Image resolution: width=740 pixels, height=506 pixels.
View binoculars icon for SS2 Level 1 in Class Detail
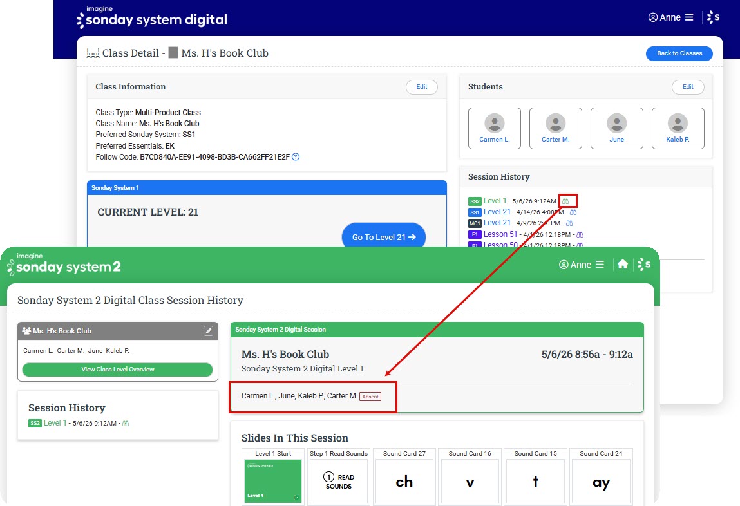(x=565, y=201)
